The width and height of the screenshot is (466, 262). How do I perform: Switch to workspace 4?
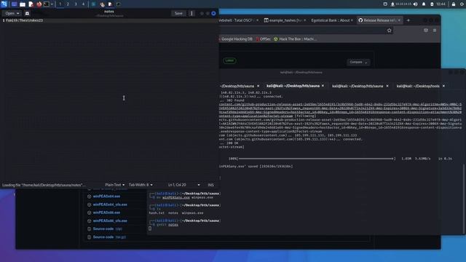coord(83,4)
